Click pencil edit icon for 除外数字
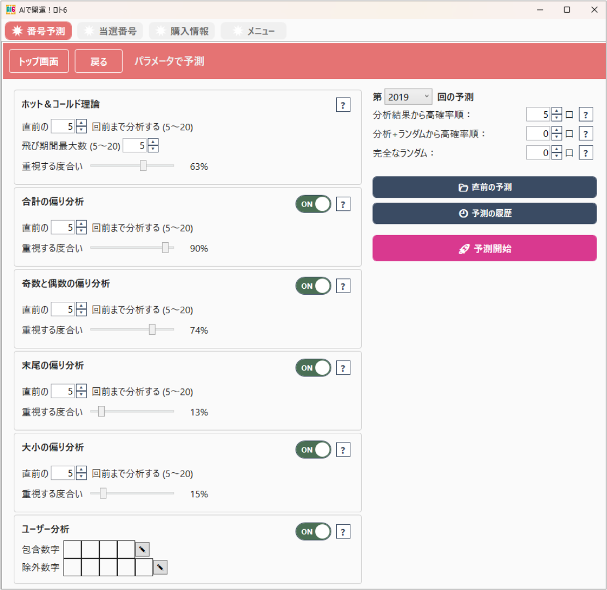Viewport: 607px width, 590px height. coord(160,568)
